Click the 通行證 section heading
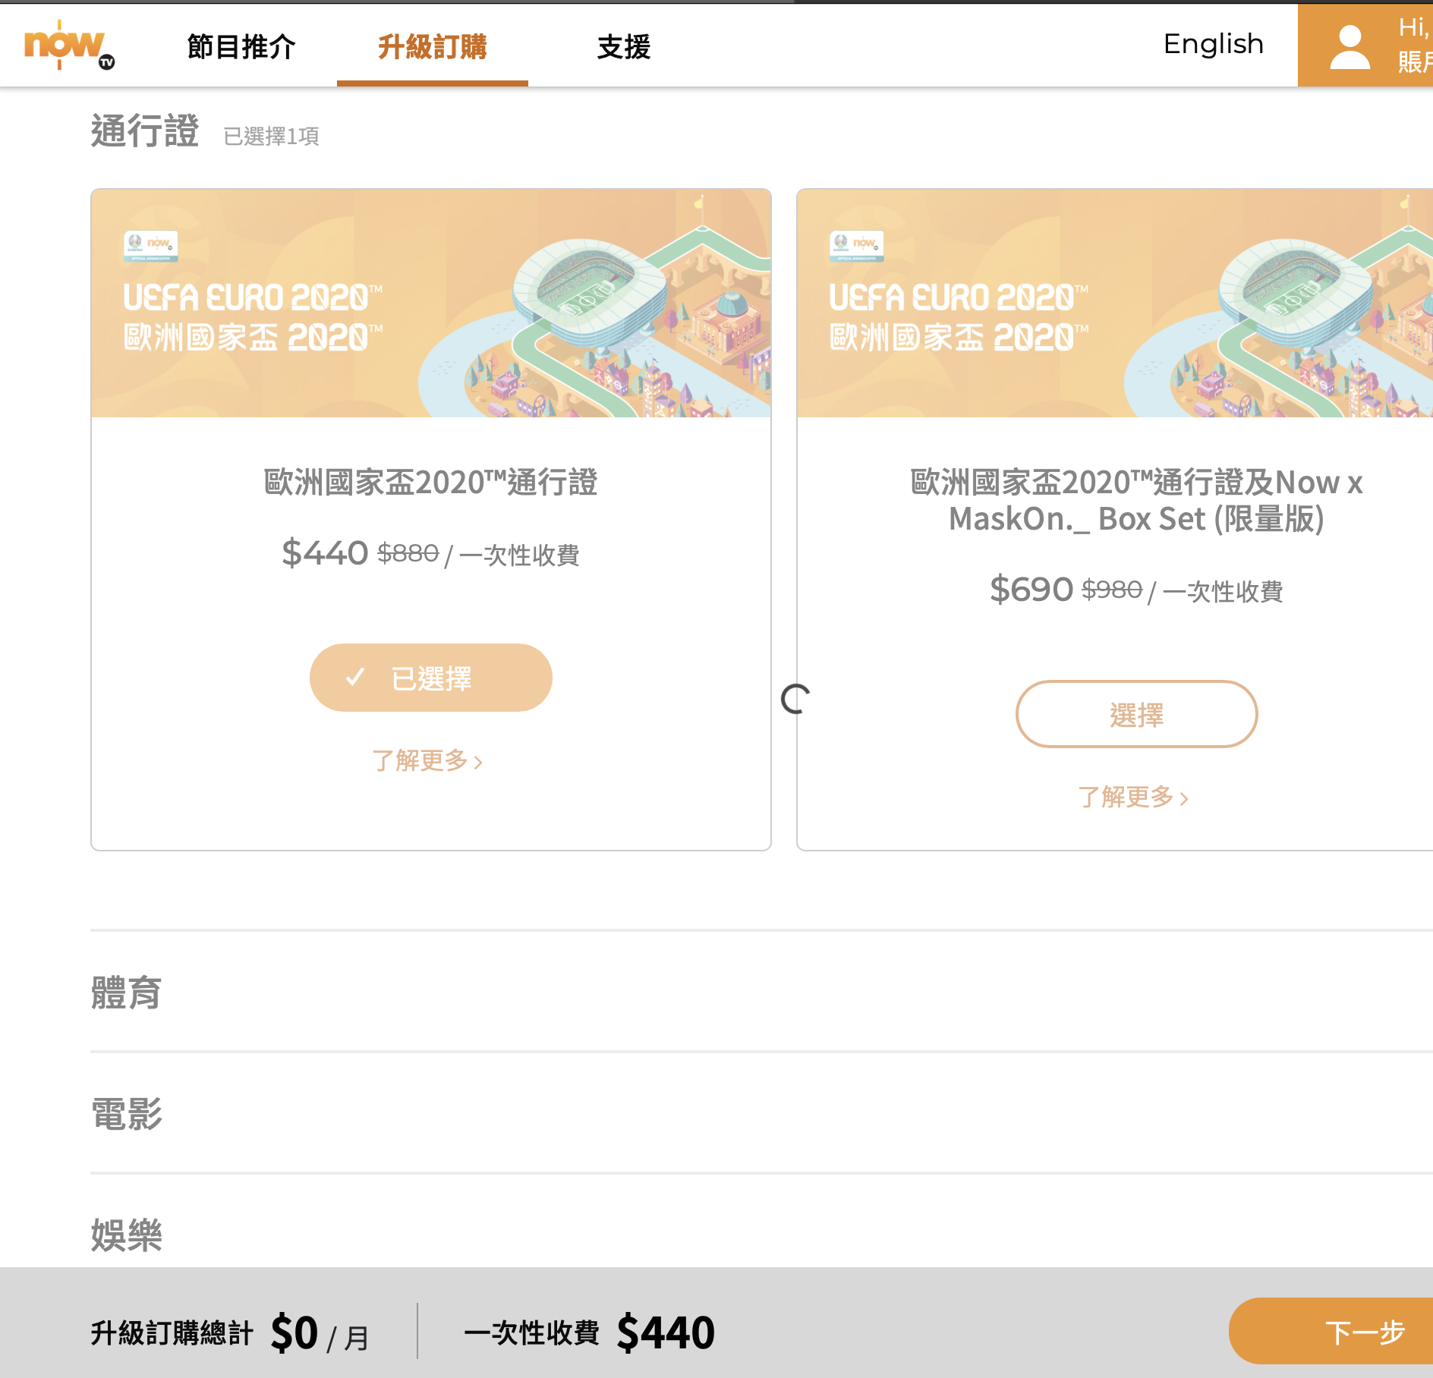Image resolution: width=1433 pixels, height=1378 pixels. click(x=145, y=131)
